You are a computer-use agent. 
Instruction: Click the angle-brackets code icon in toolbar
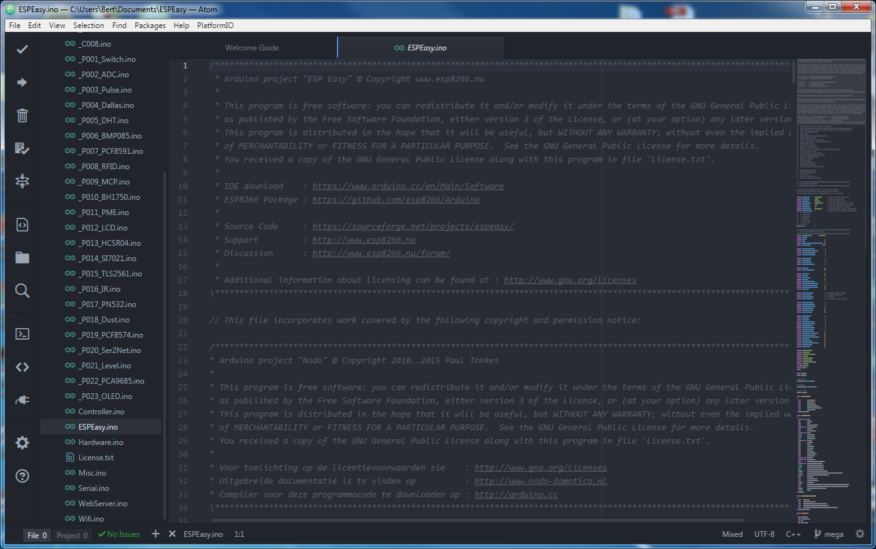coord(22,367)
